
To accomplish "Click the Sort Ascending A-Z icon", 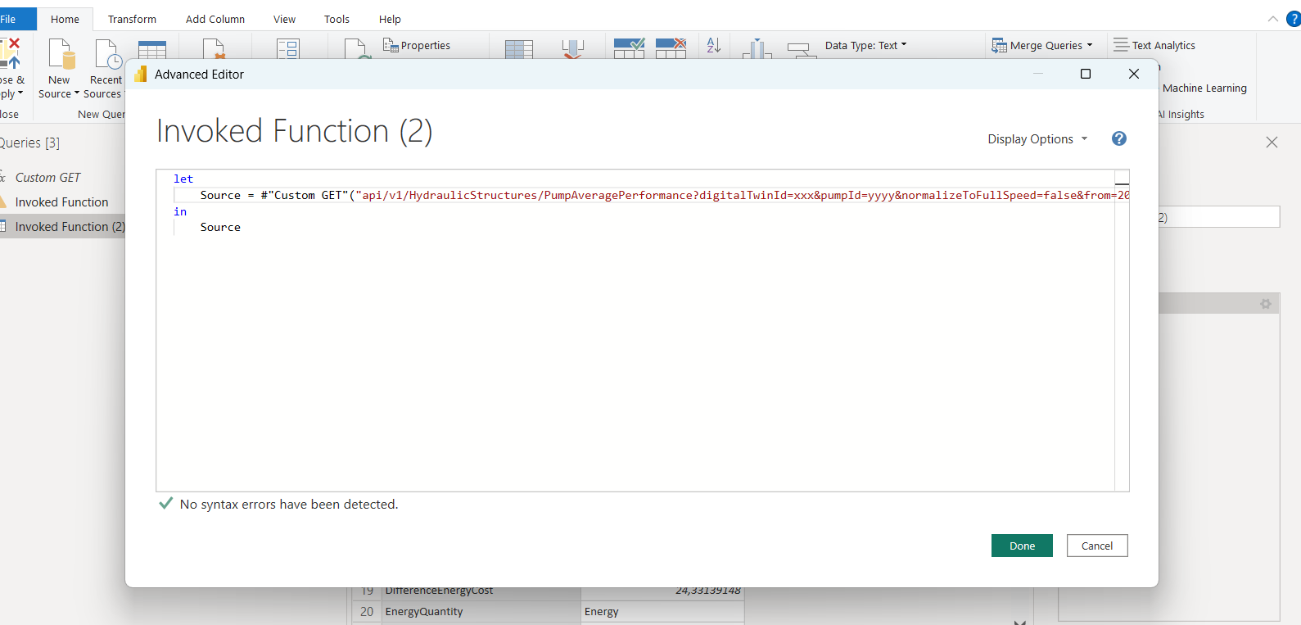I will click(x=714, y=46).
